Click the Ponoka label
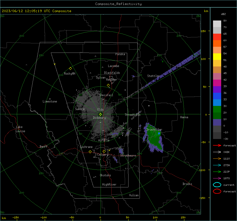 120,54
